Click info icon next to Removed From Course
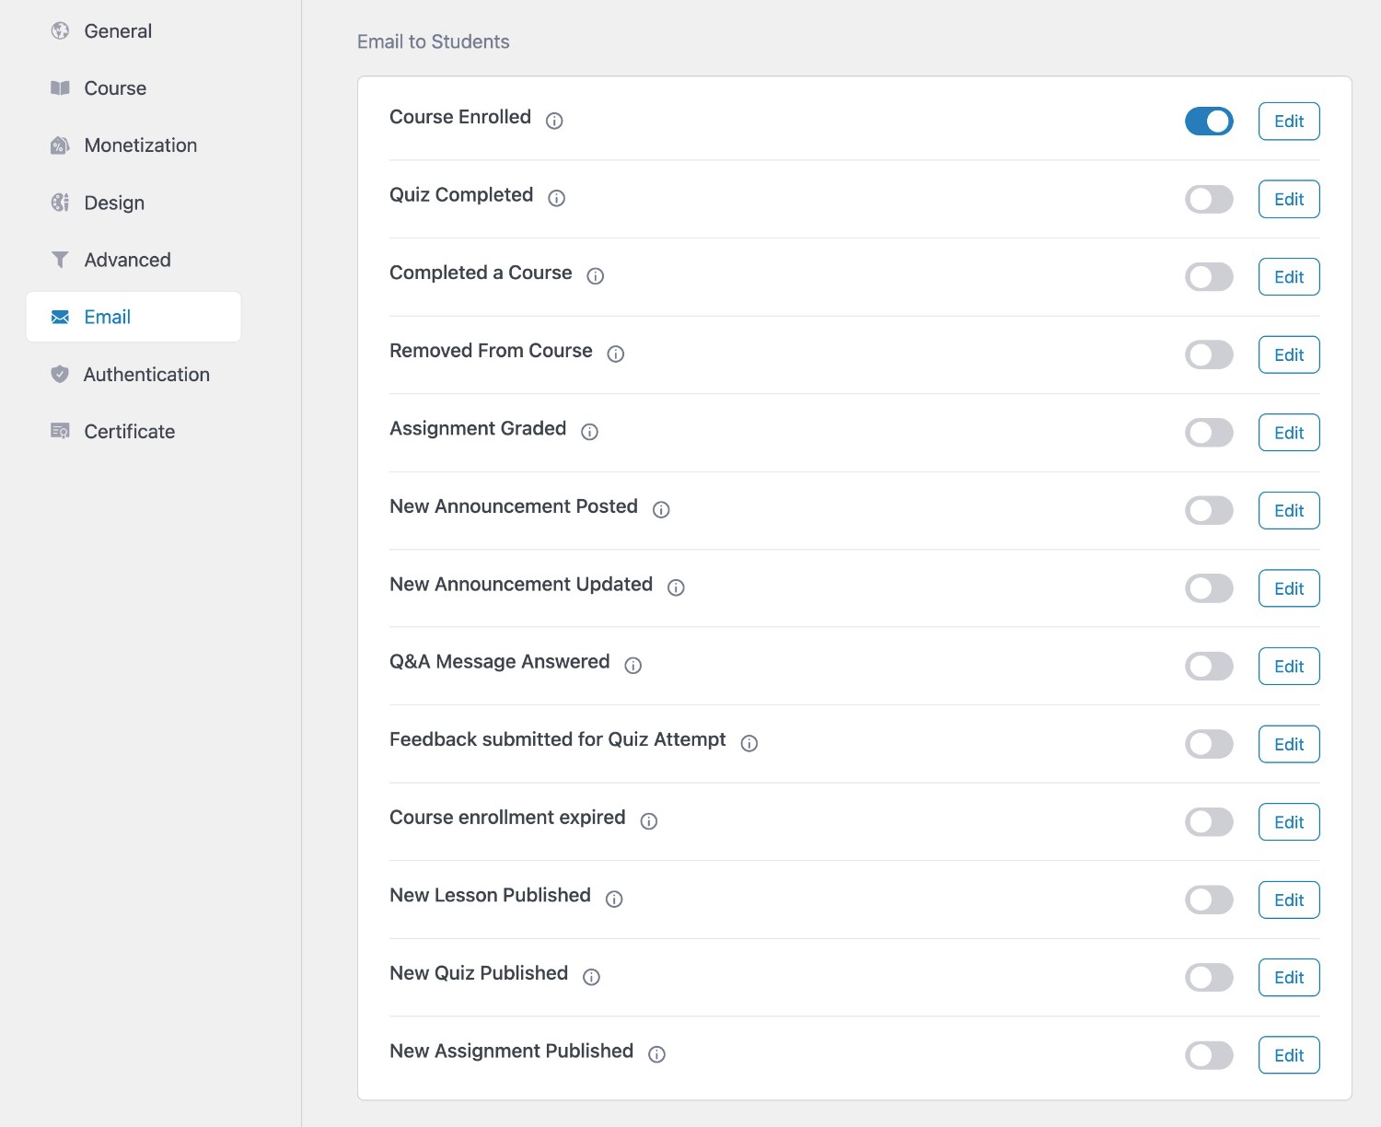 point(615,354)
